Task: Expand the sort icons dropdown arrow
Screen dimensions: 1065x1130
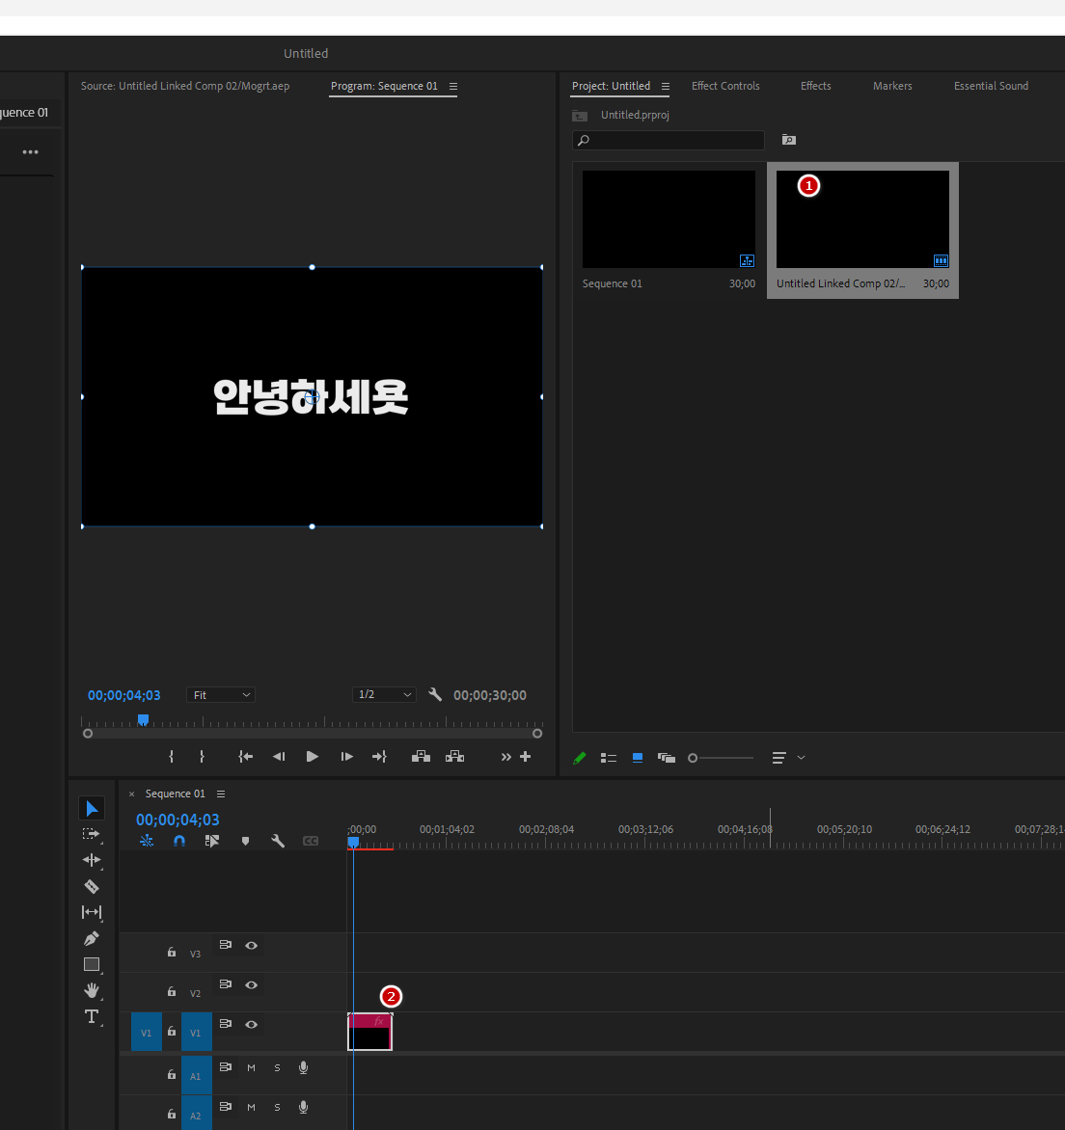Action: click(x=801, y=758)
